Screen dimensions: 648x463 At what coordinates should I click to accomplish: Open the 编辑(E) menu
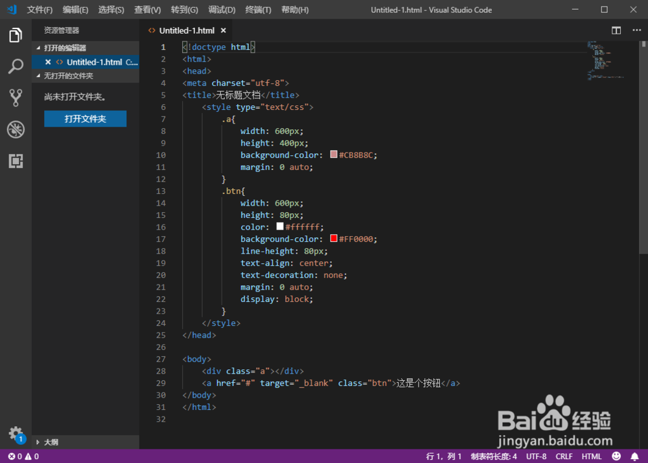click(x=75, y=10)
